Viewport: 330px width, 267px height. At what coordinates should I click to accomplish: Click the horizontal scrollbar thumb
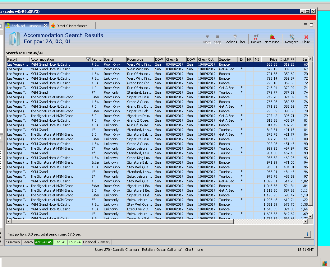point(122,222)
